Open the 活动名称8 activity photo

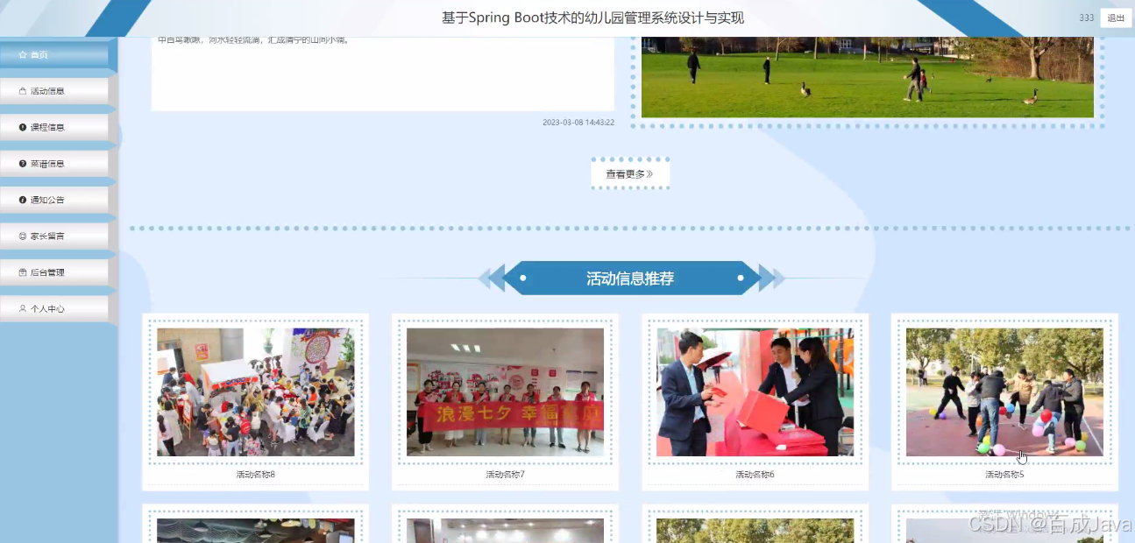256,392
